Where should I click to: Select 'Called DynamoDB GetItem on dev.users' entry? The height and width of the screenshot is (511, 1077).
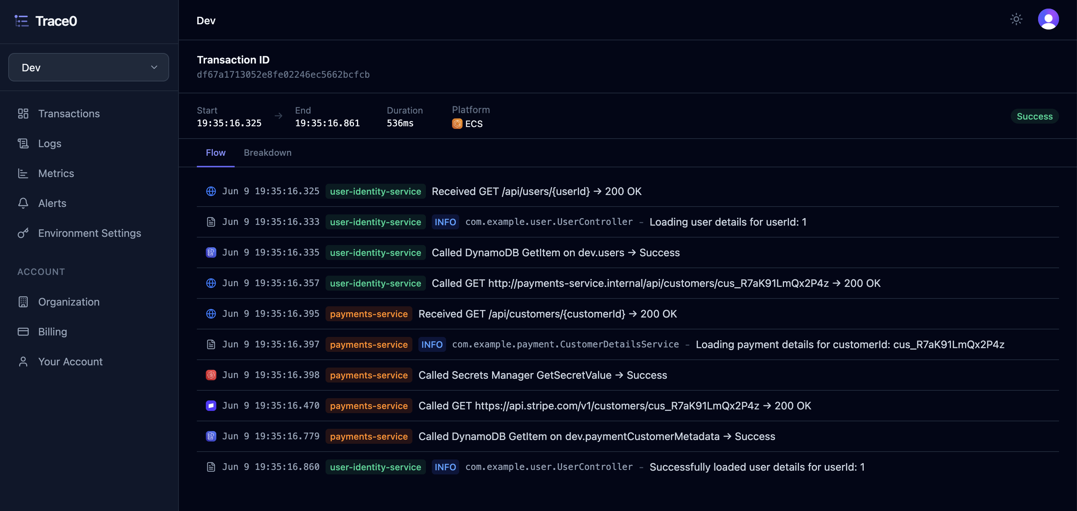[x=556, y=253]
